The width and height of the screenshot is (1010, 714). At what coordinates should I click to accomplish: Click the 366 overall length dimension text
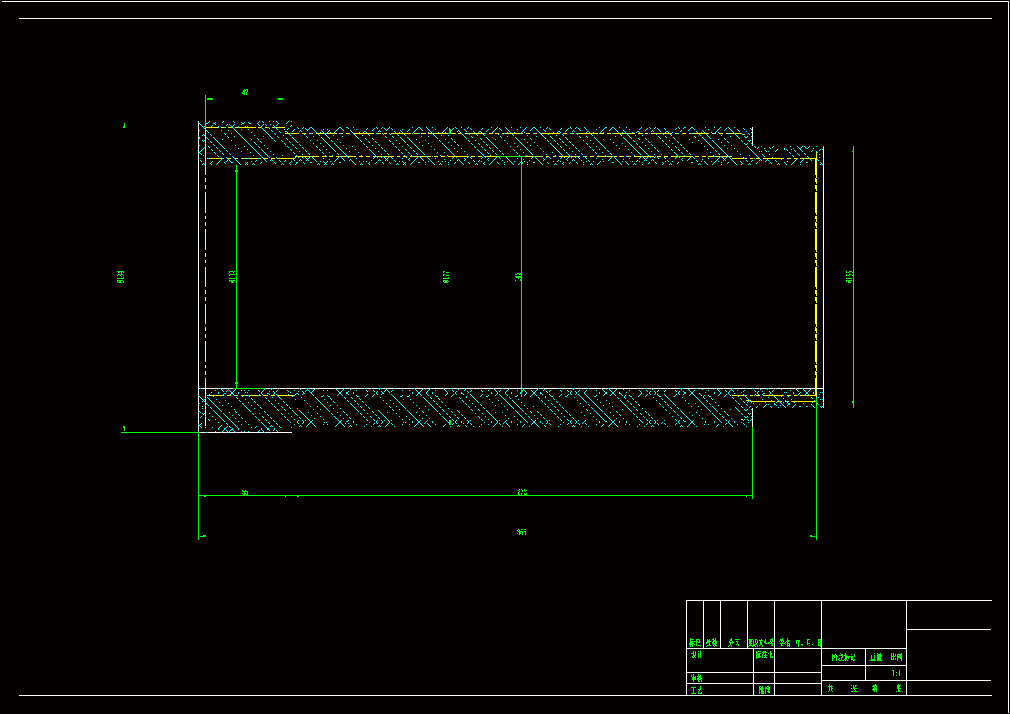521,532
